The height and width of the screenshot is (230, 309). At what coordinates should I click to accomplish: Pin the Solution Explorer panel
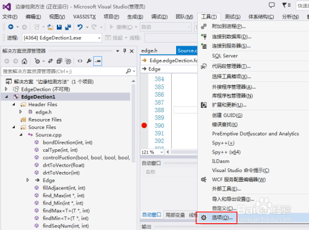tap(125, 51)
